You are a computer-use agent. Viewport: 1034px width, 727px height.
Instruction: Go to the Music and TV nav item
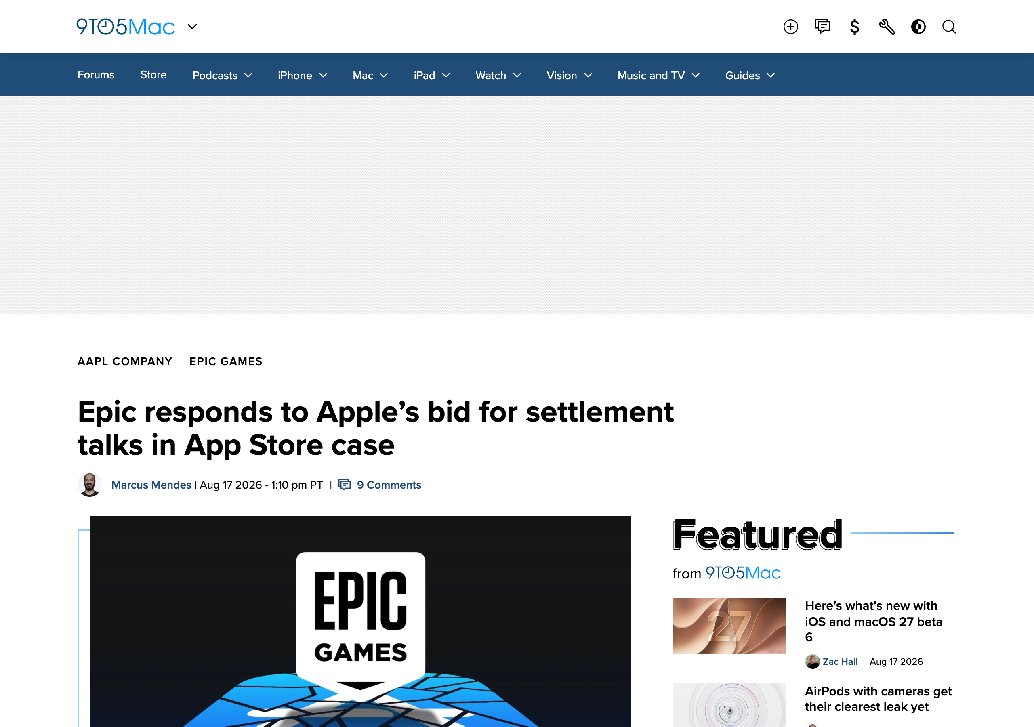tap(651, 75)
